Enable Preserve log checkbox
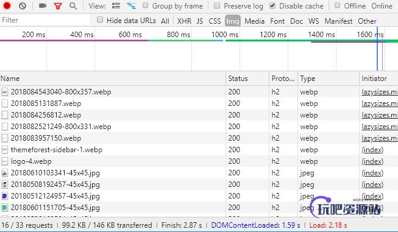 click(x=217, y=5)
